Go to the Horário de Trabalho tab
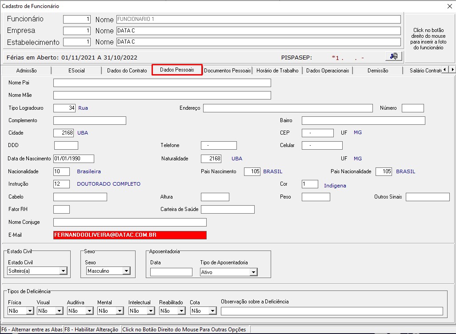 277,70
